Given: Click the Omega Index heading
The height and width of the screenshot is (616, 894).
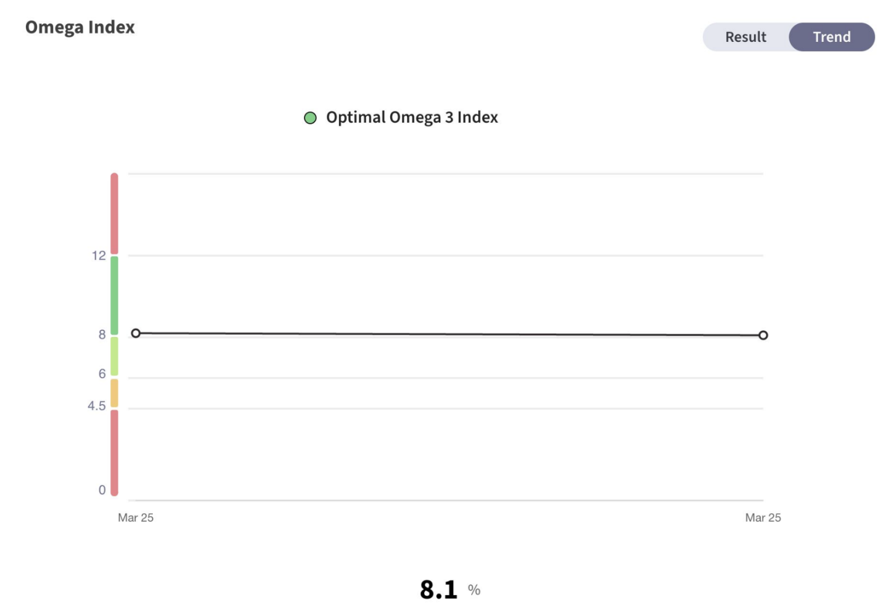Looking at the screenshot, I should (80, 28).
